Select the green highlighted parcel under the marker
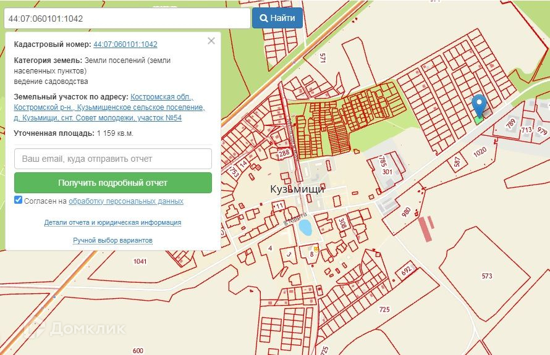This screenshot has height=355, width=550. click(x=480, y=119)
